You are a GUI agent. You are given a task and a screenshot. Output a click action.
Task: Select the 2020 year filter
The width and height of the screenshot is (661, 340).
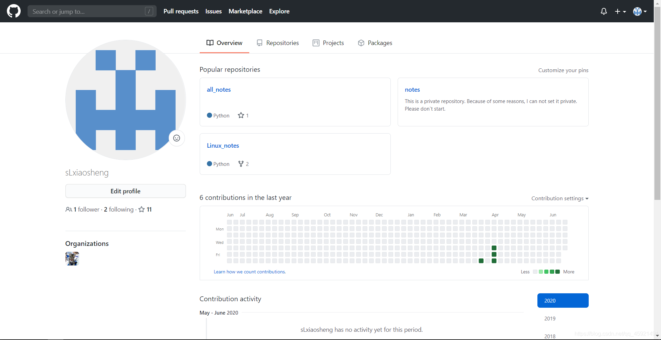pyautogui.click(x=563, y=301)
